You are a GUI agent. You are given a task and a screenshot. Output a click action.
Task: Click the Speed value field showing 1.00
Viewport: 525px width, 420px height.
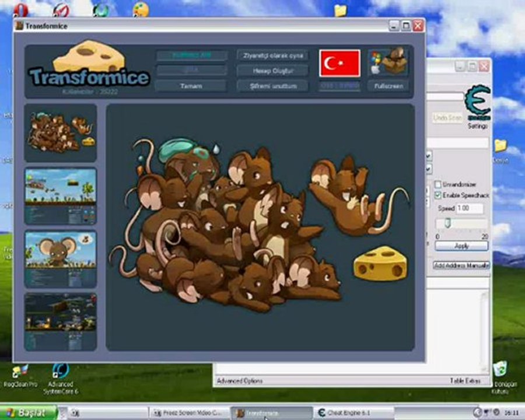(x=470, y=208)
